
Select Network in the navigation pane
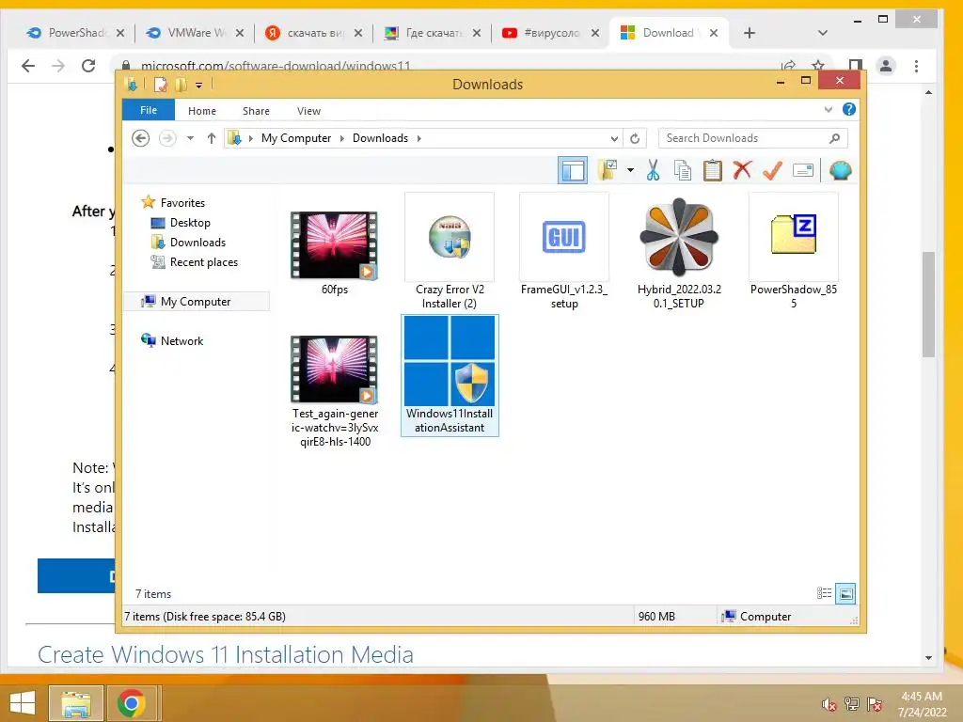(x=182, y=340)
